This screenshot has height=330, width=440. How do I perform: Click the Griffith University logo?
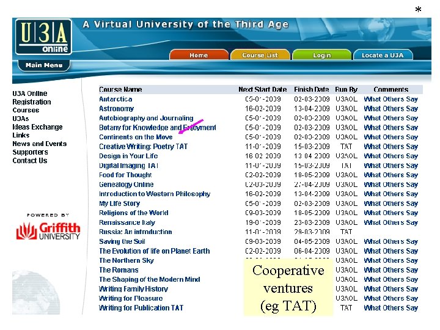(x=48, y=230)
